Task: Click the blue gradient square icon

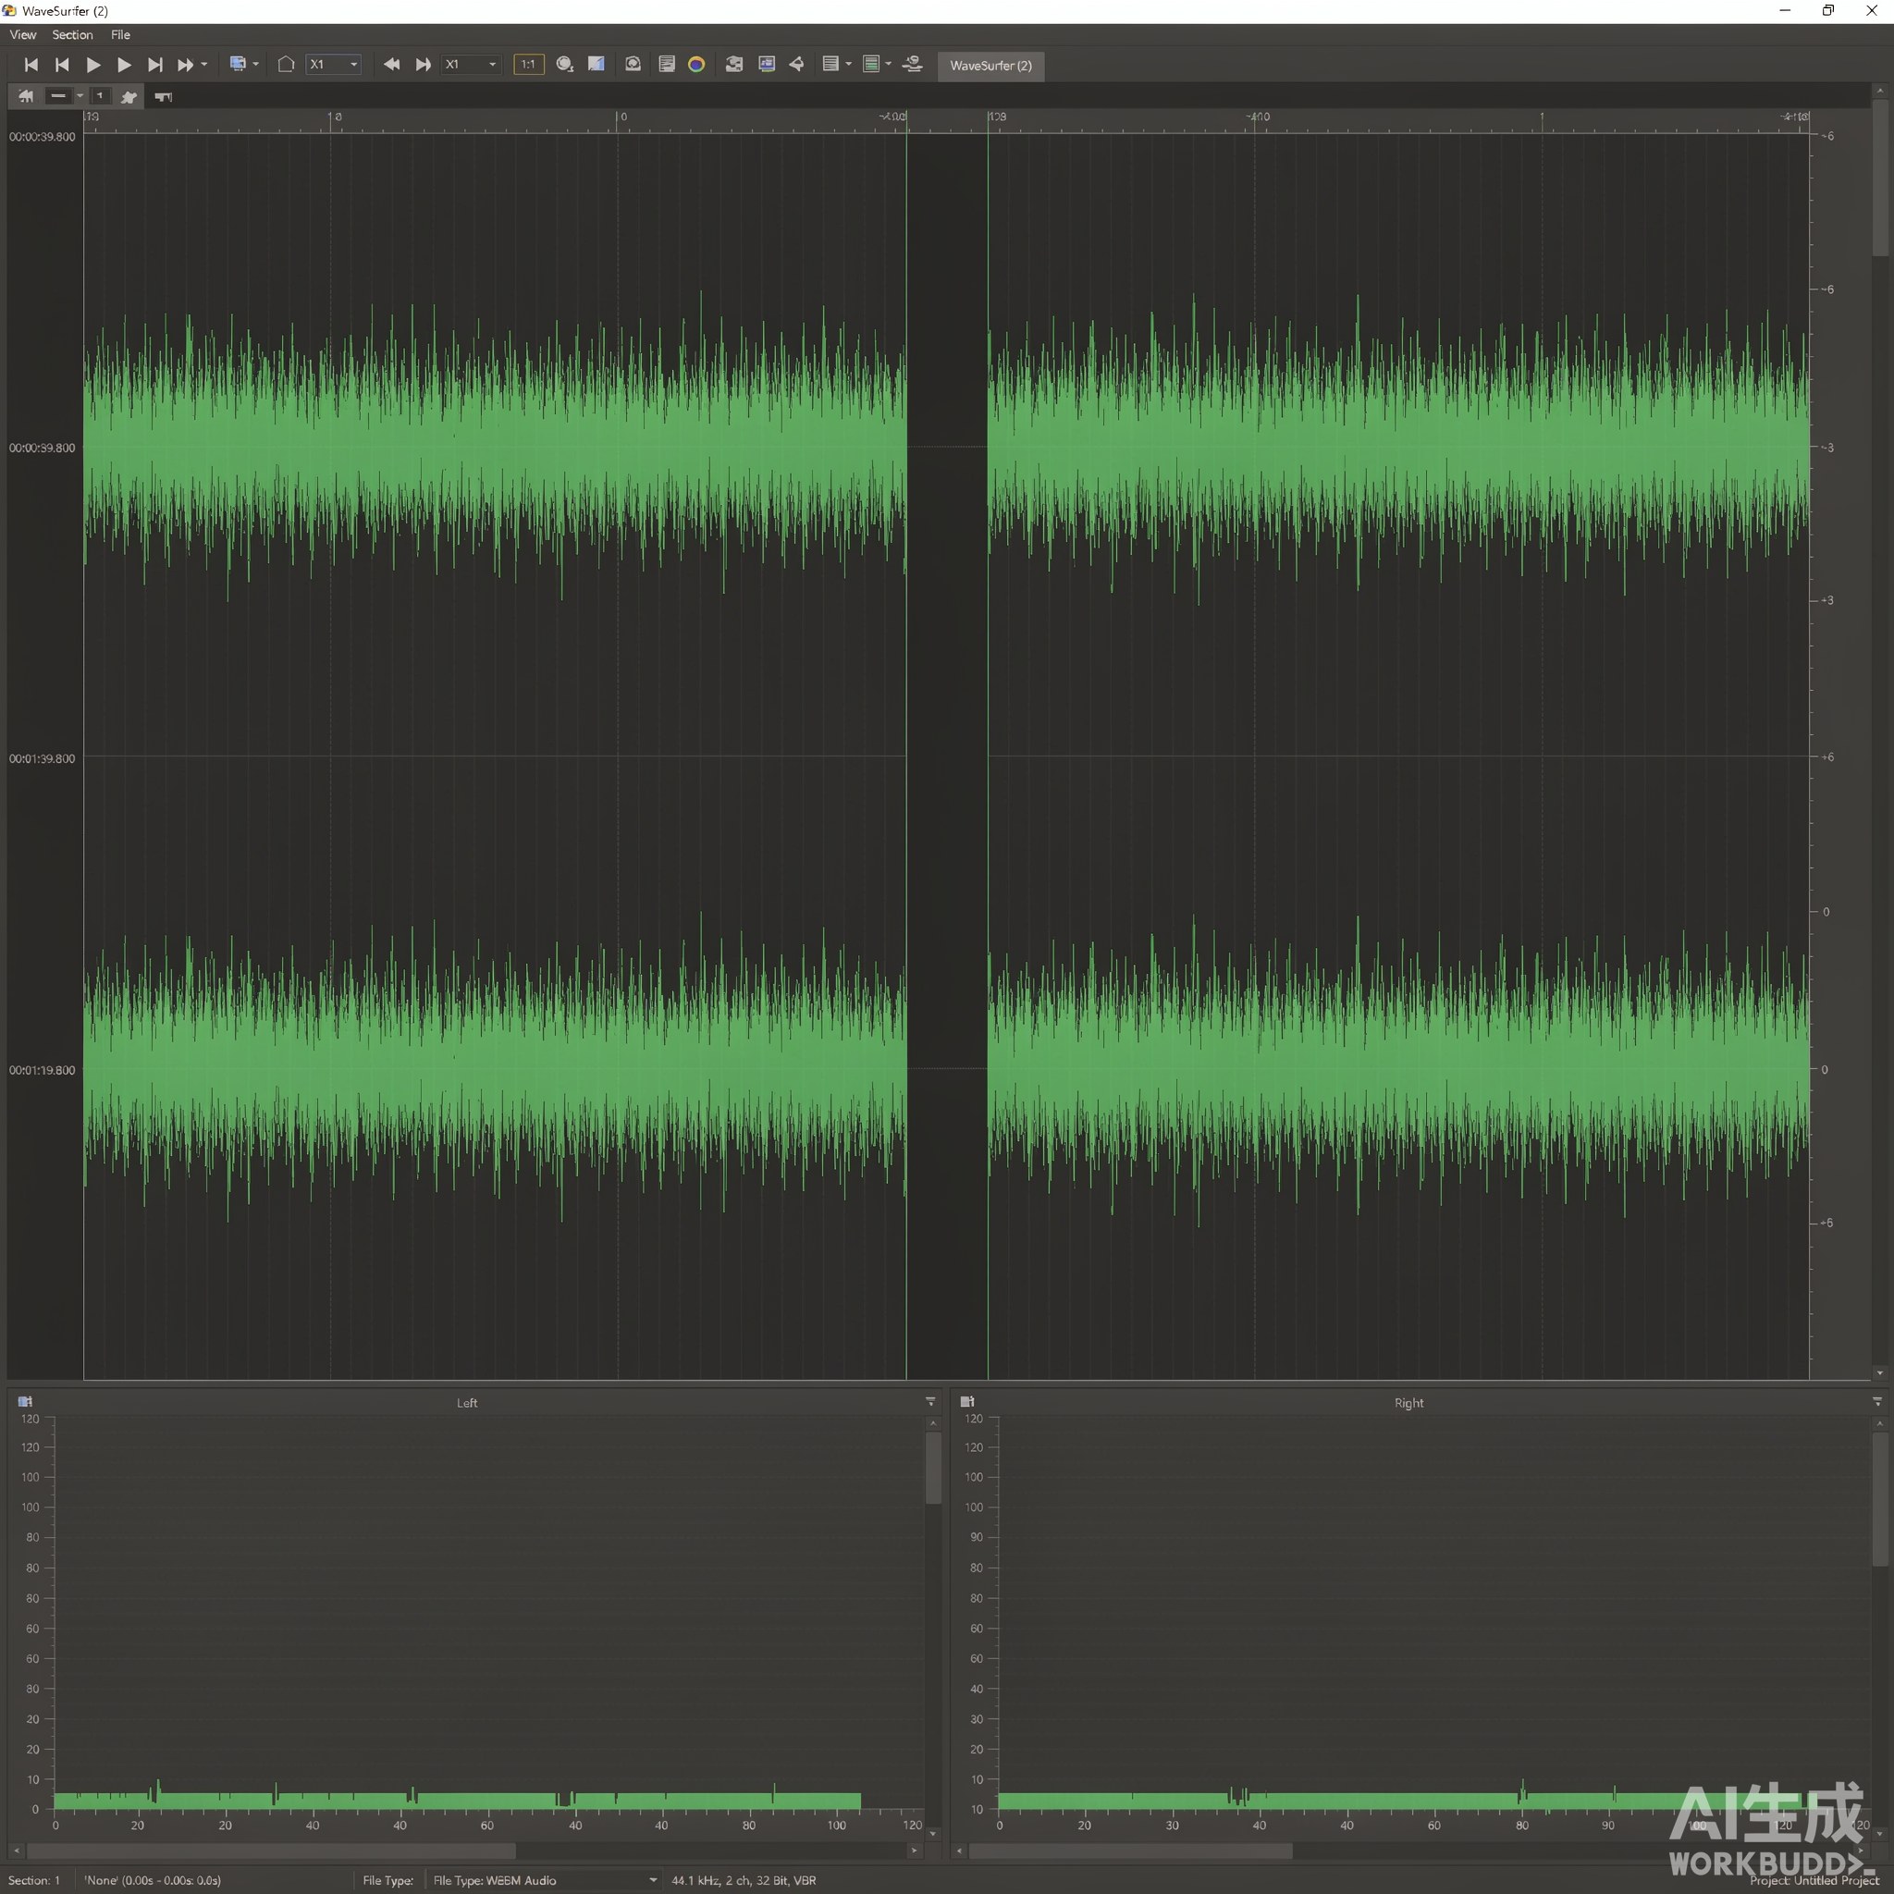Action: point(596,64)
